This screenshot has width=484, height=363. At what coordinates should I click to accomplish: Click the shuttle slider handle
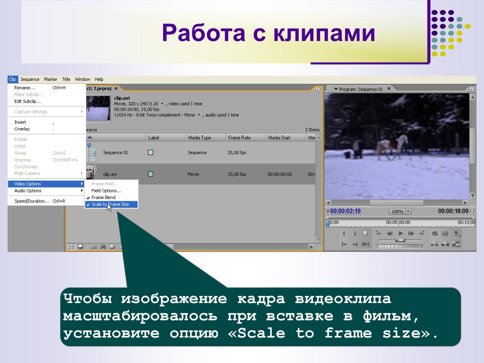pos(400,240)
